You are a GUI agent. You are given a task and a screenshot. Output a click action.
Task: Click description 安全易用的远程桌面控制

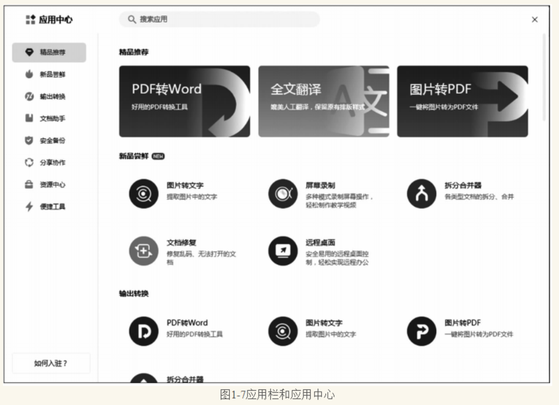point(337,258)
